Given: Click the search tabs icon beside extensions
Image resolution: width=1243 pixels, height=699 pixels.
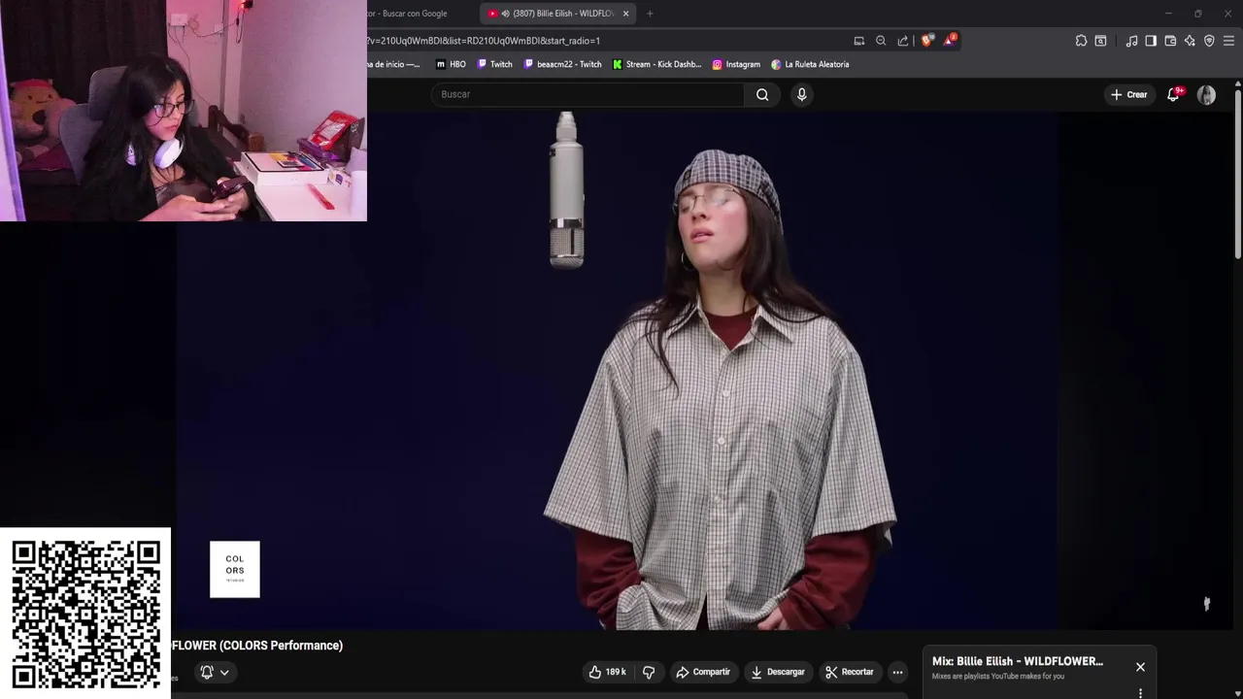Looking at the screenshot, I should (x=1100, y=41).
